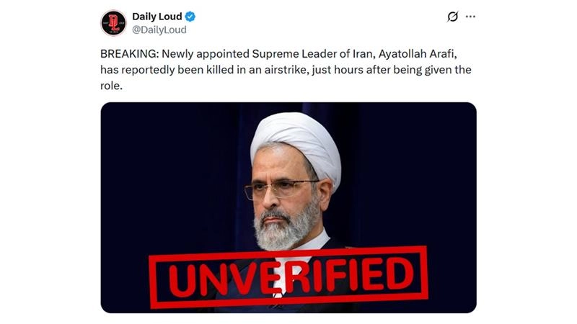Click the word 'role.' ending the post

111,86
